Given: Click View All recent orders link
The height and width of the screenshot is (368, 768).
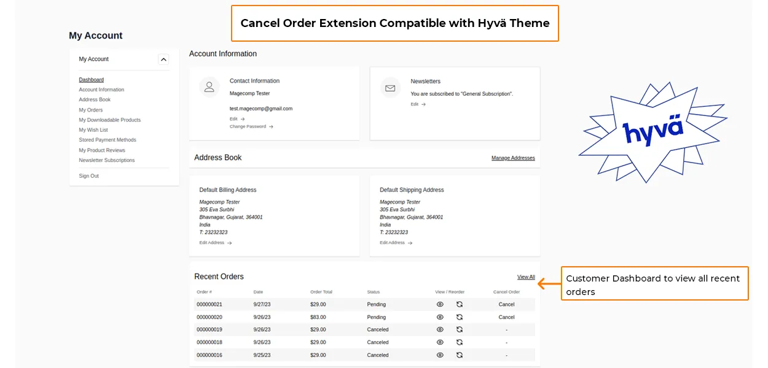Looking at the screenshot, I should coord(526,277).
